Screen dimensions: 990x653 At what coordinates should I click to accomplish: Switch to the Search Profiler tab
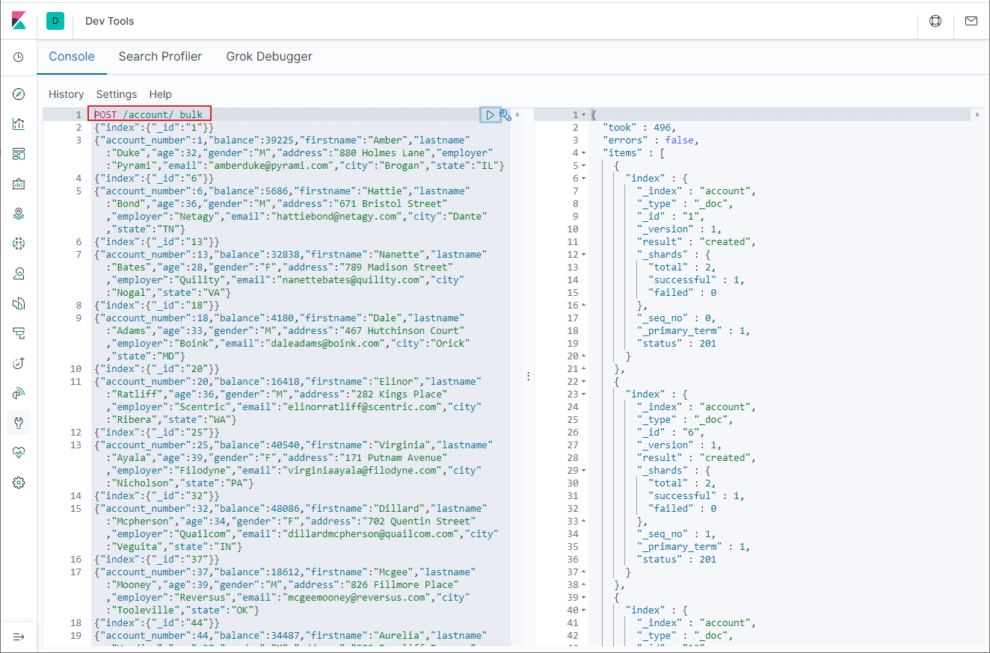click(x=160, y=57)
